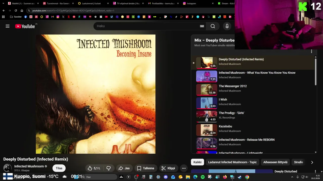Open the X (Twitter) bookmark
Viewport: 323px width, 181px height.
63,17
